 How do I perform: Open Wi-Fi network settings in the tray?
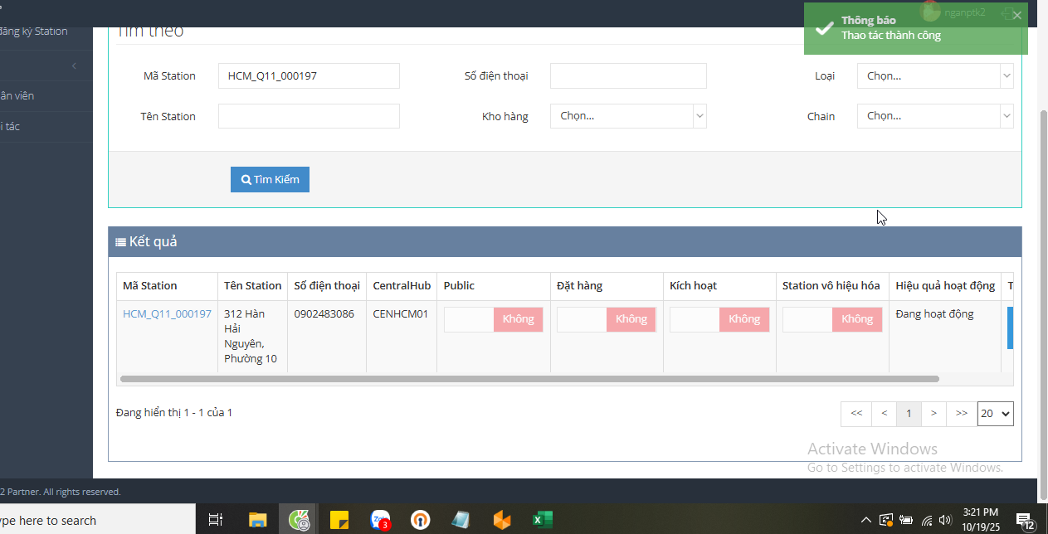tap(926, 521)
